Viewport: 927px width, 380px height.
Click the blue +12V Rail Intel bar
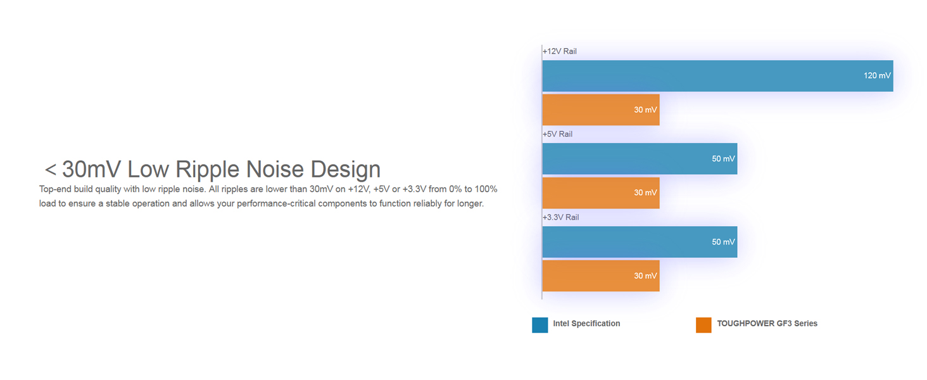tap(697, 76)
